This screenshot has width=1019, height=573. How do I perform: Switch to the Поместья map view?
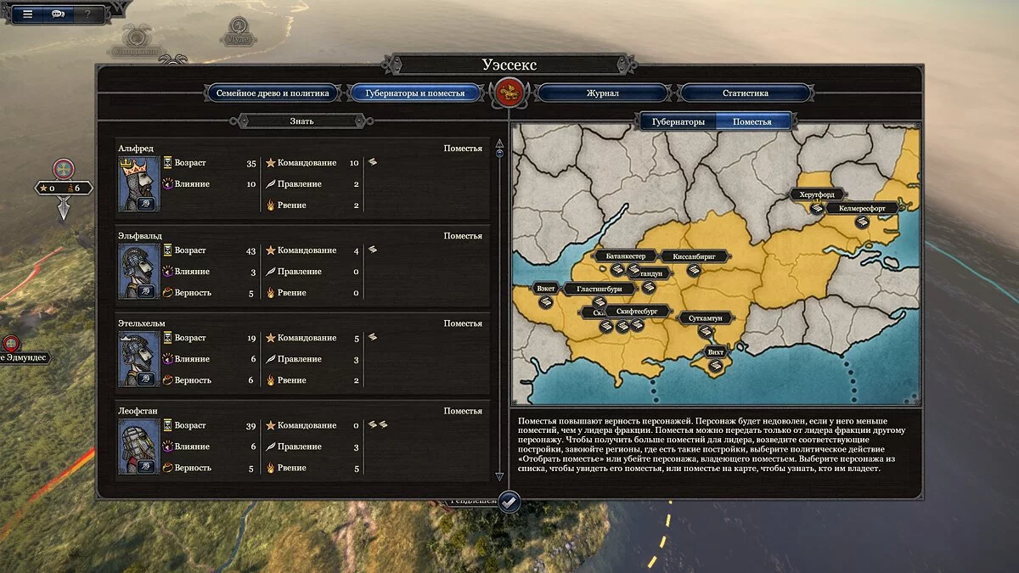[752, 121]
